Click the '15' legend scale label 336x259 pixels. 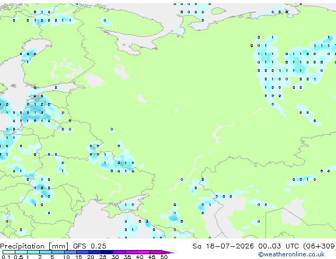[x=78, y=257]
